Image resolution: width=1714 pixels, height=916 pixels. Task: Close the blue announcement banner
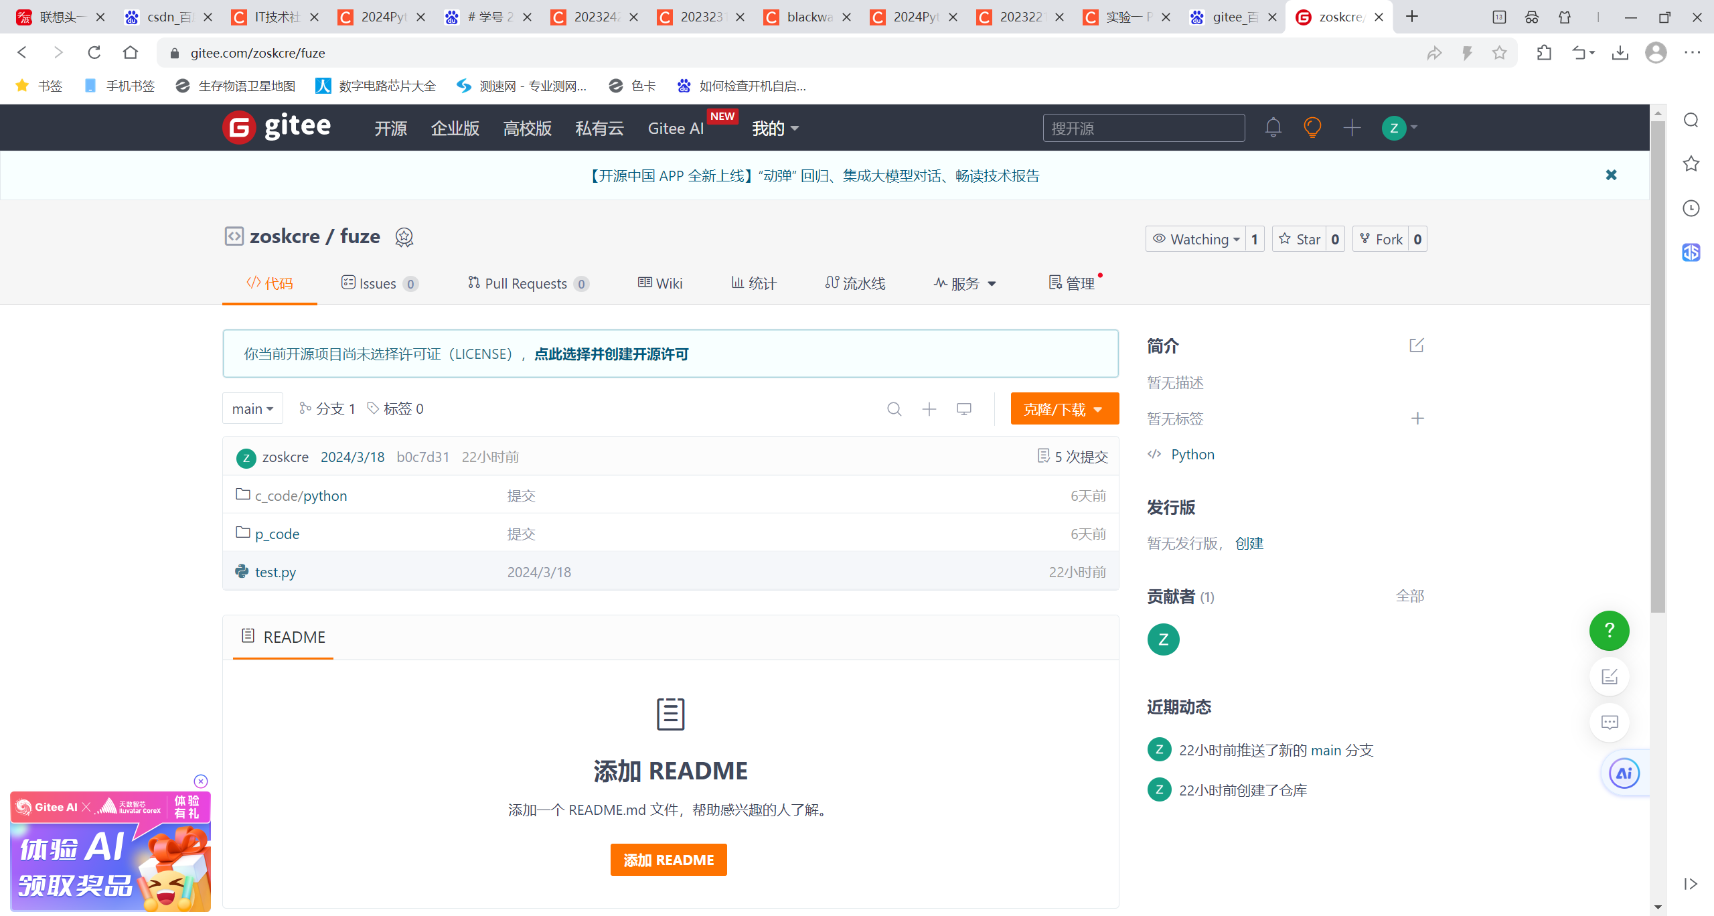click(x=1611, y=175)
